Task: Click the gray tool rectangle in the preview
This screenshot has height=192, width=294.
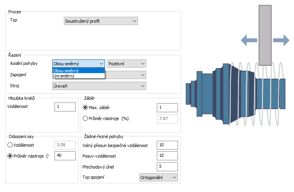Action: [265, 35]
